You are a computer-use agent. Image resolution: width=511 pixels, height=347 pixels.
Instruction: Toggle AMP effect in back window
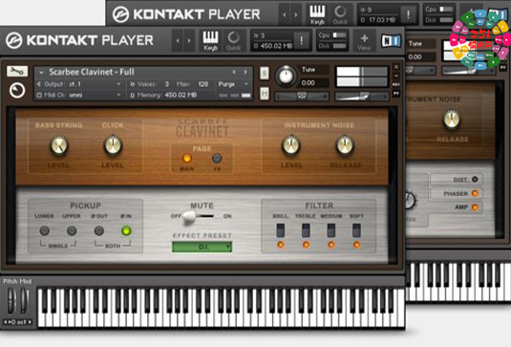(x=475, y=207)
